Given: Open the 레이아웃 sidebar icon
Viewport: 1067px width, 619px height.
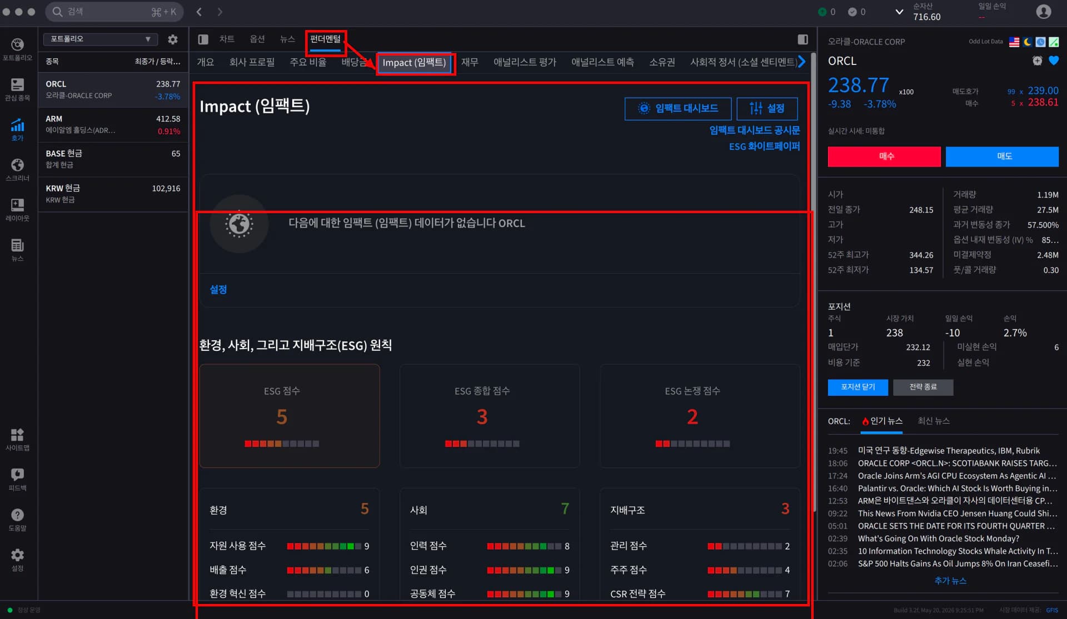Looking at the screenshot, I should [x=17, y=210].
